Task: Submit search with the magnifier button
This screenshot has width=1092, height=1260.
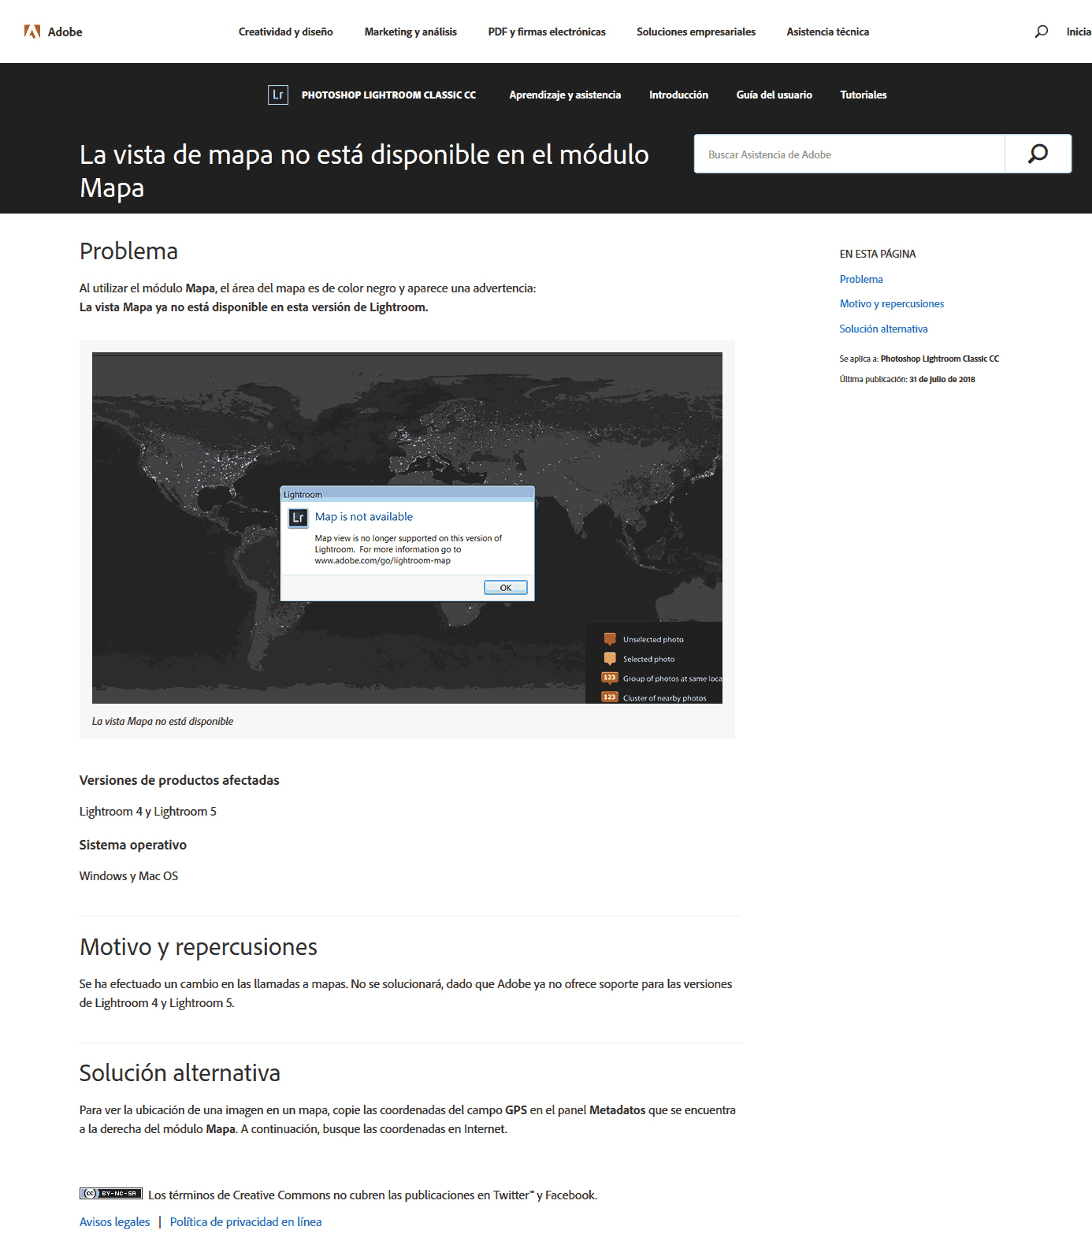Action: coord(1038,154)
